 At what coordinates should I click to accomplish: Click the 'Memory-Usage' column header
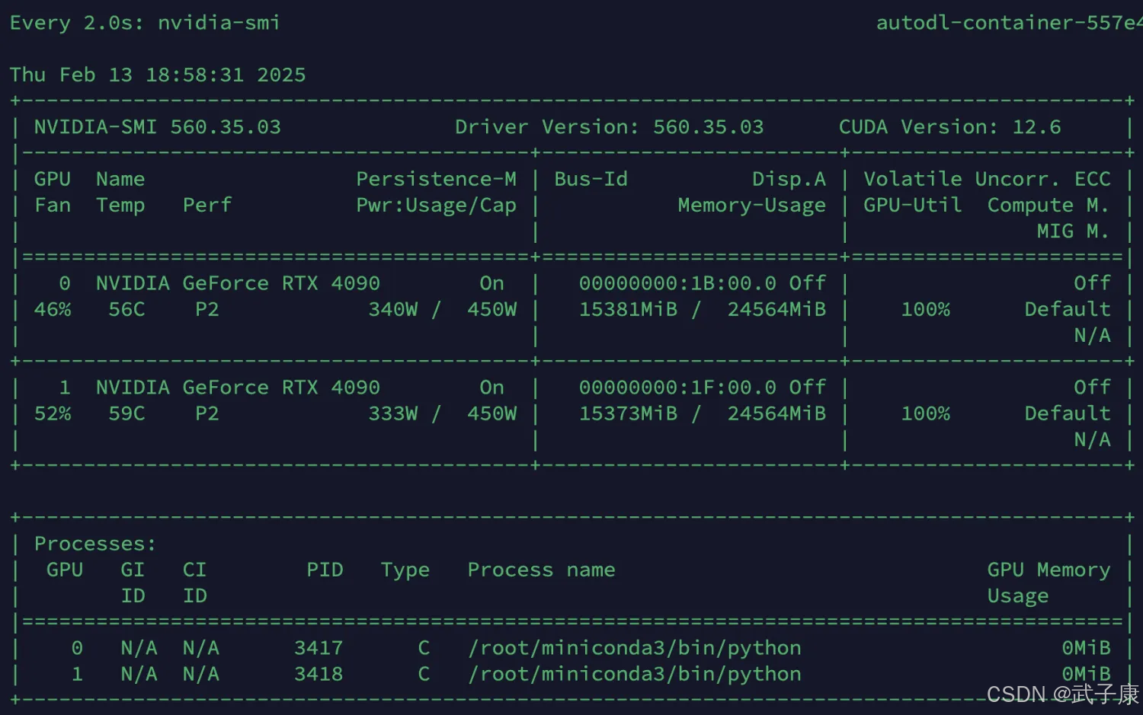tap(751, 206)
